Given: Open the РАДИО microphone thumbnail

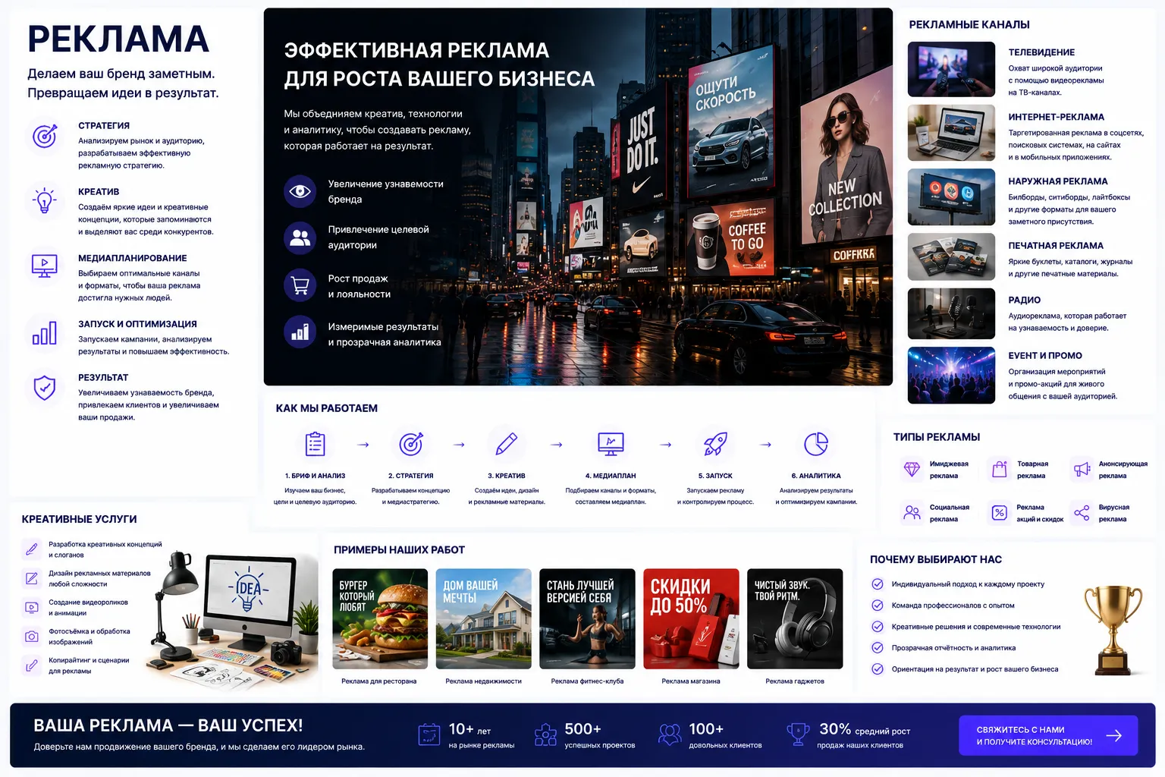Looking at the screenshot, I should click(951, 313).
